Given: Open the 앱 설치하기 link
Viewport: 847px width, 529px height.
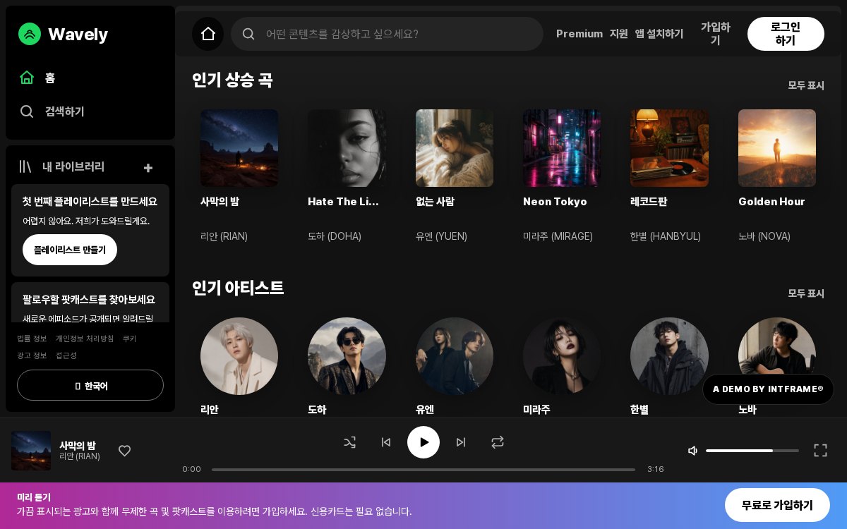Looking at the screenshot, I should pyautogui.click(x=659, y=34).
